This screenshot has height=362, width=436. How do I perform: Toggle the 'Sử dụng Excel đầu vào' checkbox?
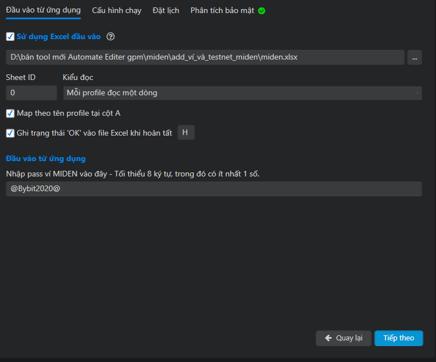click(10, 37)
